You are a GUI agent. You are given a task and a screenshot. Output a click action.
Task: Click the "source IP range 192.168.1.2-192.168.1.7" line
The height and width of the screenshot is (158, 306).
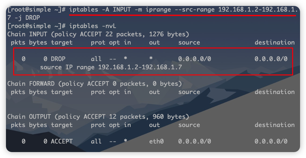[111, 67]
